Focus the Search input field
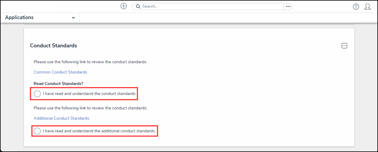378x152 pixels. (x=211, y=6)
